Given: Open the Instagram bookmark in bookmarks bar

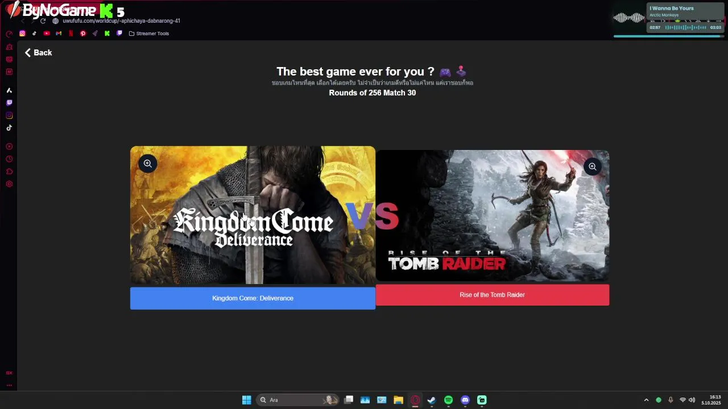Looking at the screenshot, I should [22, 34].
